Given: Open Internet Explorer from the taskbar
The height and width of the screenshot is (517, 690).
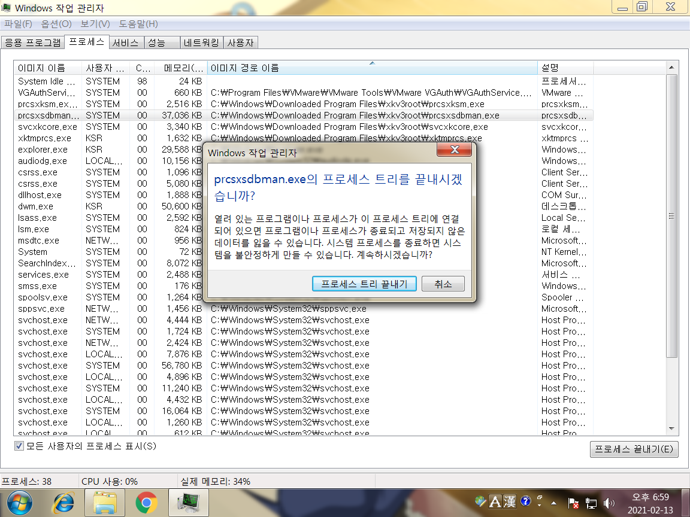Looking at the screenshot, I should [64, 503].
